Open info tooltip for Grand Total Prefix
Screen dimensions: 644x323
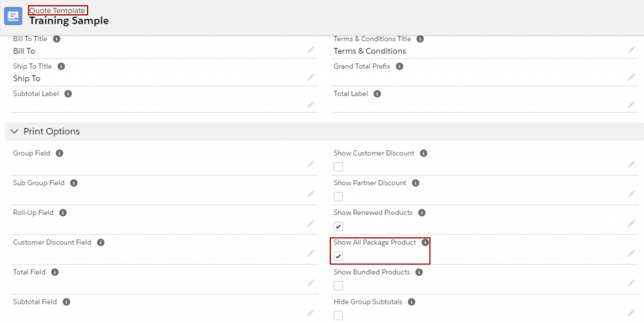400,66
